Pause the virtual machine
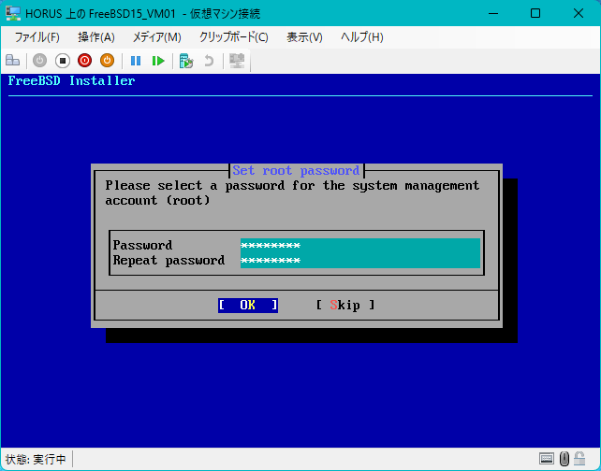Image resolution: width=601 pixels, height=471 pixels. [x=136, y=61]
